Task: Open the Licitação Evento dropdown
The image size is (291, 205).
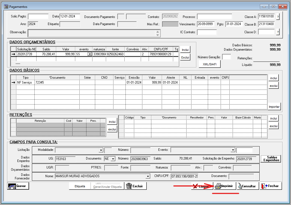Action: tap(233, 150)
